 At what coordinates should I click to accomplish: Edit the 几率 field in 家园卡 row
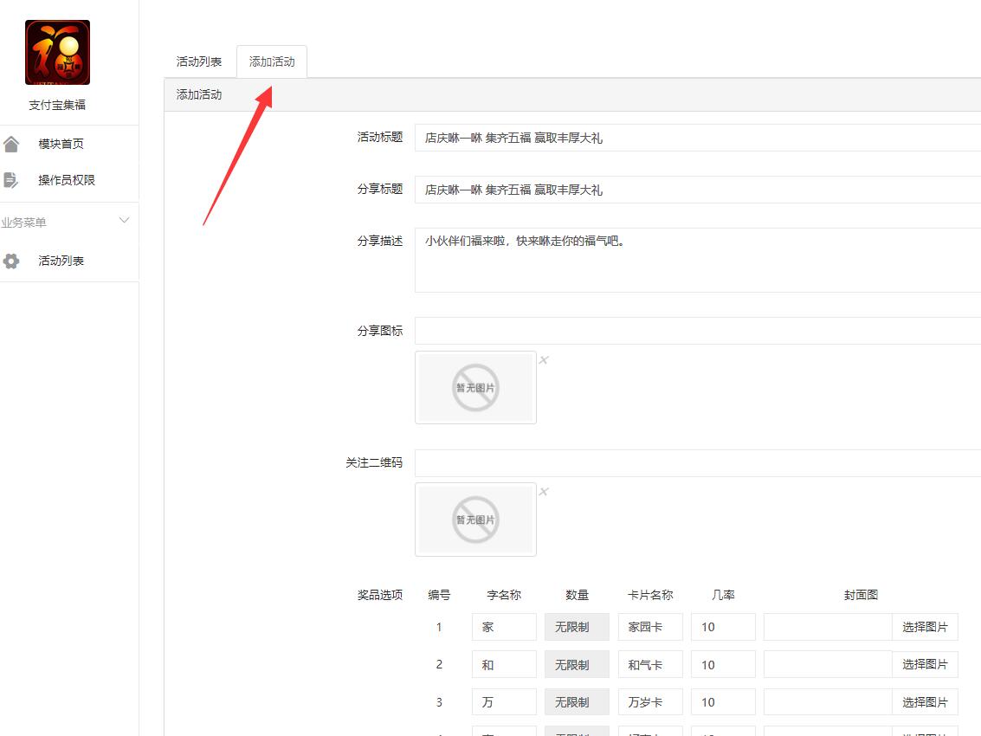pos(723,627)
